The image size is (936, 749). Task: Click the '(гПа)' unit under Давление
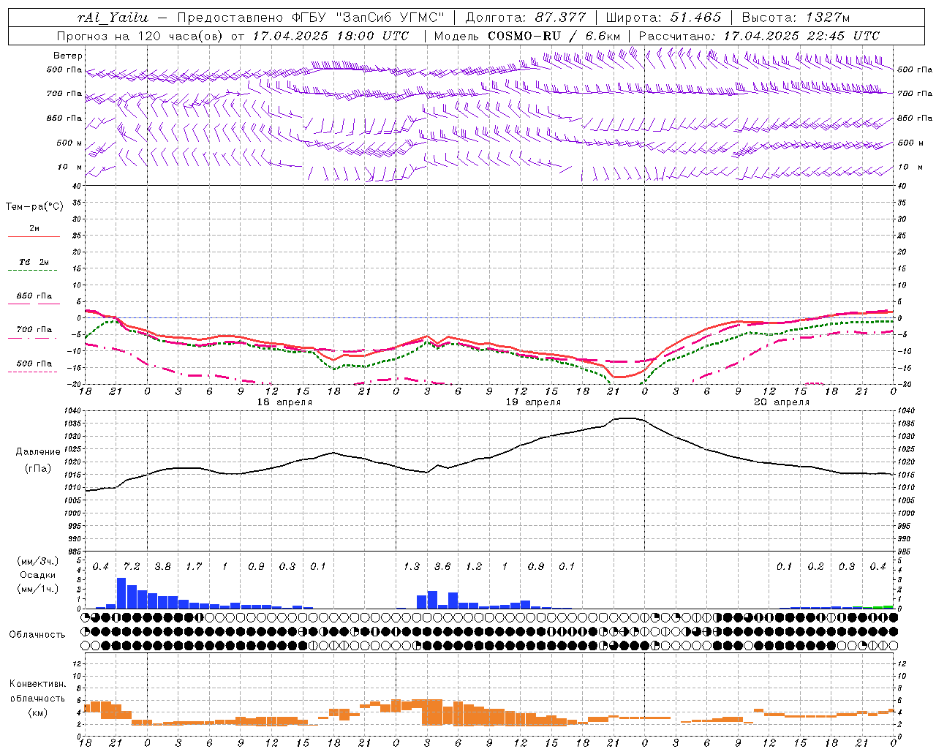pos(38,469)
